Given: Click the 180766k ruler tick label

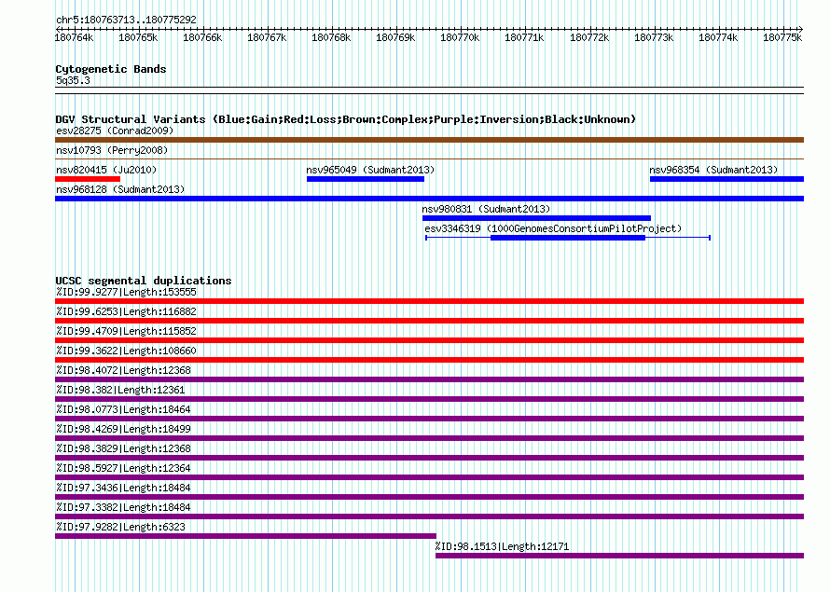Looking at the screenshot, I should coord(202,37).
